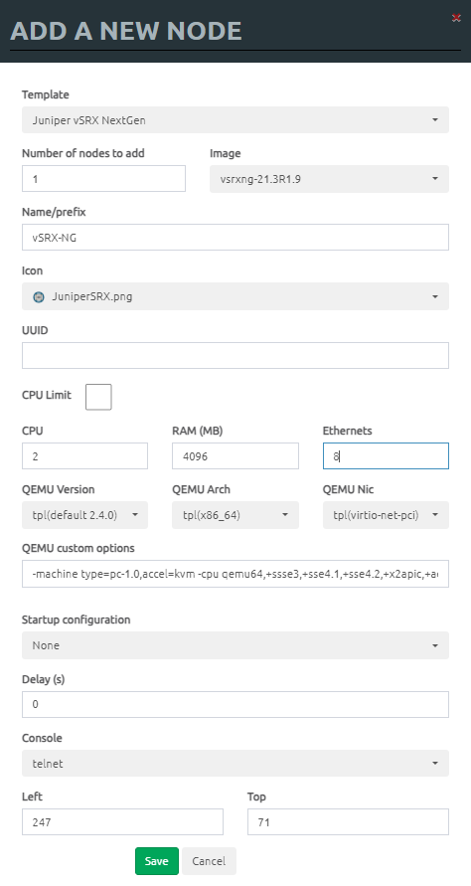The height and width of the screenshot is (886, 471).
Task: Click the Startup configuration label
Action: [76, 620]
